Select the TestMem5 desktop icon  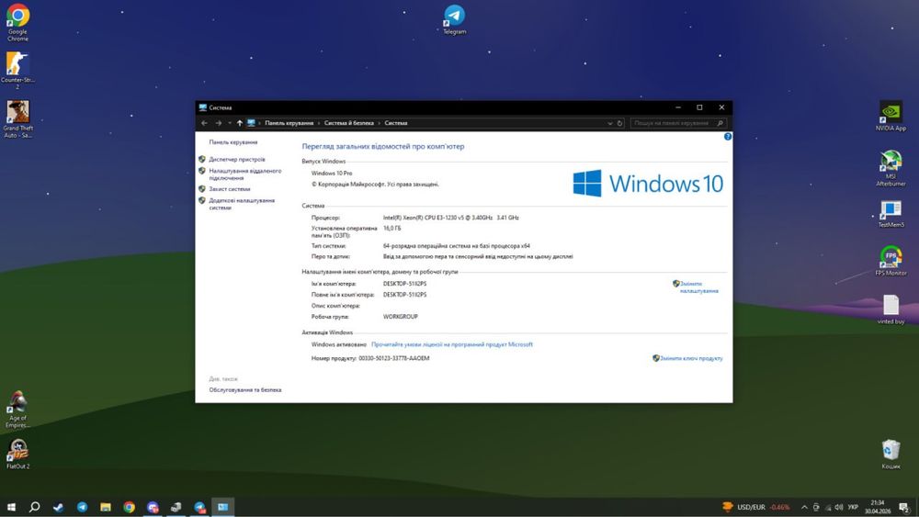point(891,214)
